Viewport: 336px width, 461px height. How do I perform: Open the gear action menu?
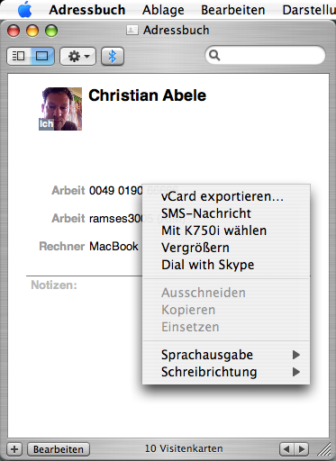[78, 56]
